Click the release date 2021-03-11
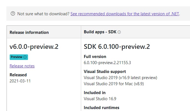The height and width of the screenshot is (111, 190). click(x=20, y=81)
